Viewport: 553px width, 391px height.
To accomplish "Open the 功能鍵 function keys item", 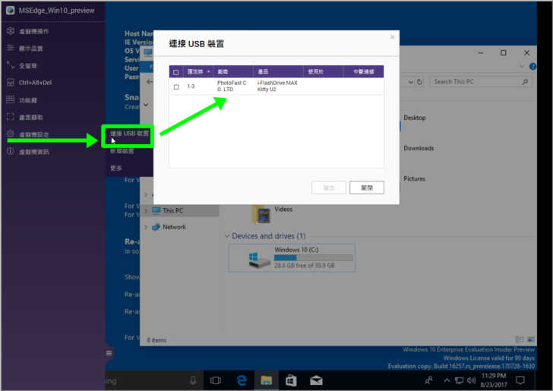I will tap(28, 100).
